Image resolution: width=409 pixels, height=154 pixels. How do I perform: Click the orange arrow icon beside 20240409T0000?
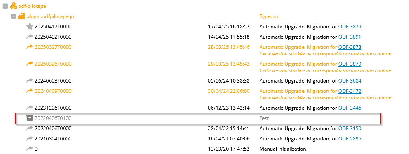click(30, 91)
